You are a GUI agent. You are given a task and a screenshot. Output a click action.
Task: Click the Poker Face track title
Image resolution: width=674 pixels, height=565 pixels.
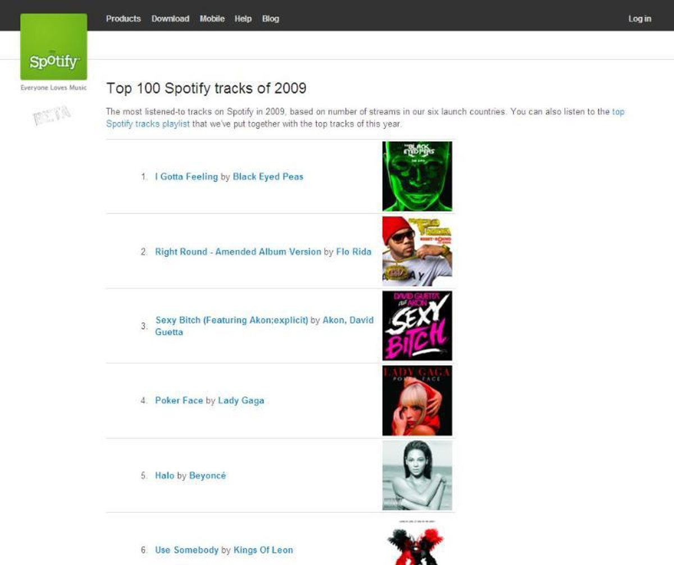[179, 400]
